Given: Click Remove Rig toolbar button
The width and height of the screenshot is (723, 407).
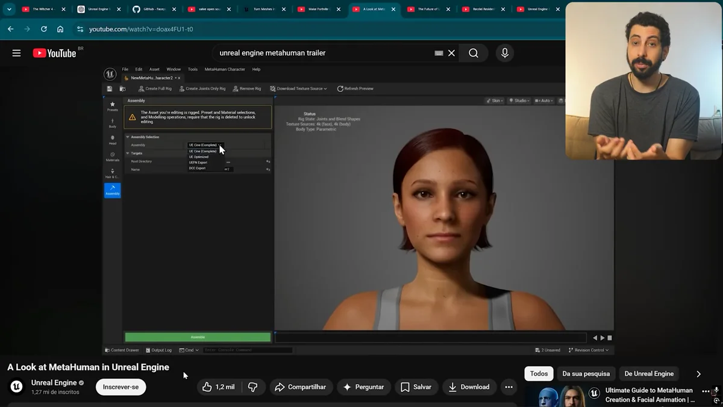Looking at the screenshot, I should pyautogui.click(x=247, y=89).
